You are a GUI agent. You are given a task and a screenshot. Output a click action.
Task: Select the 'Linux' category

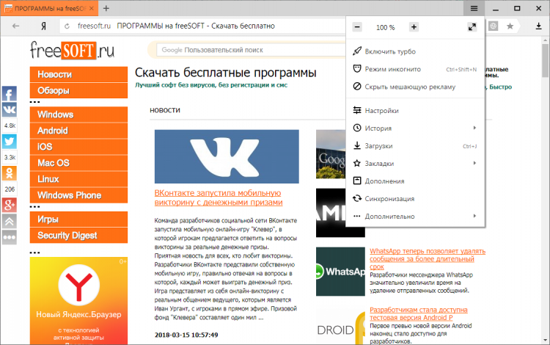tap(78, 179)
